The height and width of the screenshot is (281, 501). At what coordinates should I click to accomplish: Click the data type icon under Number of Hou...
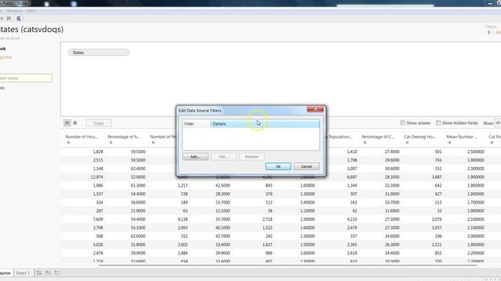click(68, 142)
